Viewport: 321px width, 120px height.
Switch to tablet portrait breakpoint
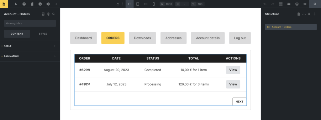tap(138, 4)
